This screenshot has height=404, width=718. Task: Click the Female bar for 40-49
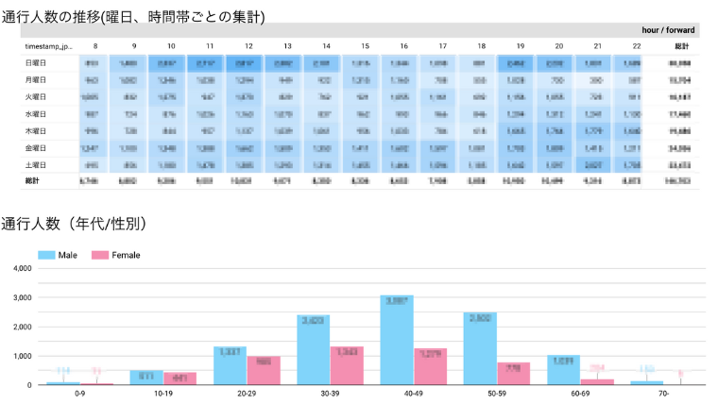point(431,366)
